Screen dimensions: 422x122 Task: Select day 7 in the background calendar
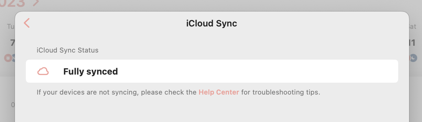(x=13, y=43)
